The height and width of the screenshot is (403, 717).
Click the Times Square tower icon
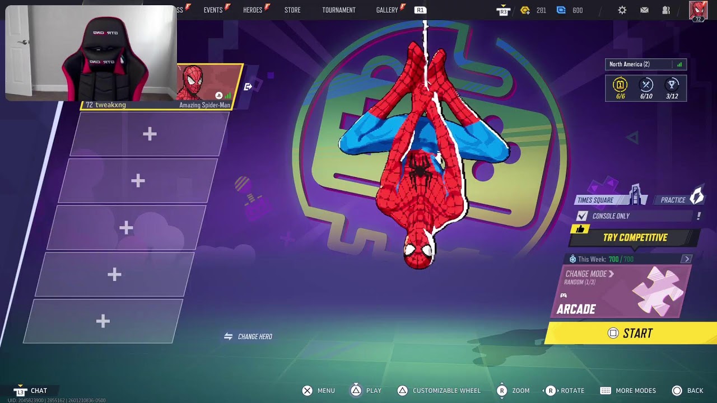tap(635, 195)
